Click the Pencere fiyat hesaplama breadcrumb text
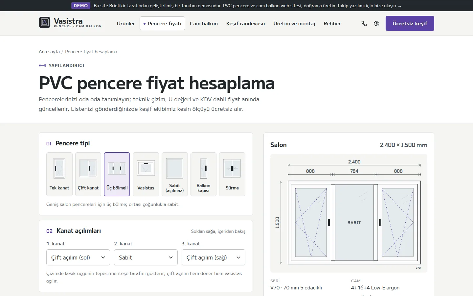Screen dimensions: 473x296 click(91, 52)
